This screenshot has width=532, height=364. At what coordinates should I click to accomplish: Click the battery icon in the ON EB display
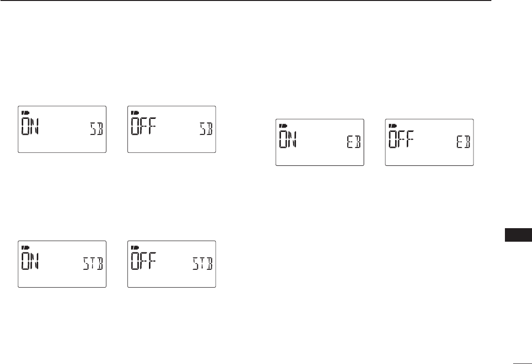[283, 126]
